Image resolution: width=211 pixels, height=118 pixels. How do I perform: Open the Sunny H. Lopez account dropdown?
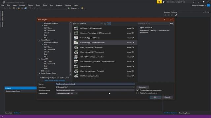click(x=205, y=5)
